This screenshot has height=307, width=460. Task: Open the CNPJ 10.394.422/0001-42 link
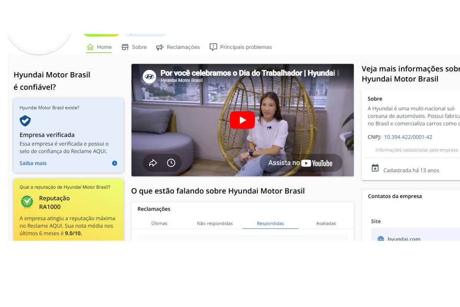408,137
